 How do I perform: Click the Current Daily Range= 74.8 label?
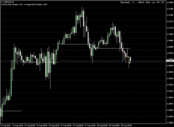[12, 4]
